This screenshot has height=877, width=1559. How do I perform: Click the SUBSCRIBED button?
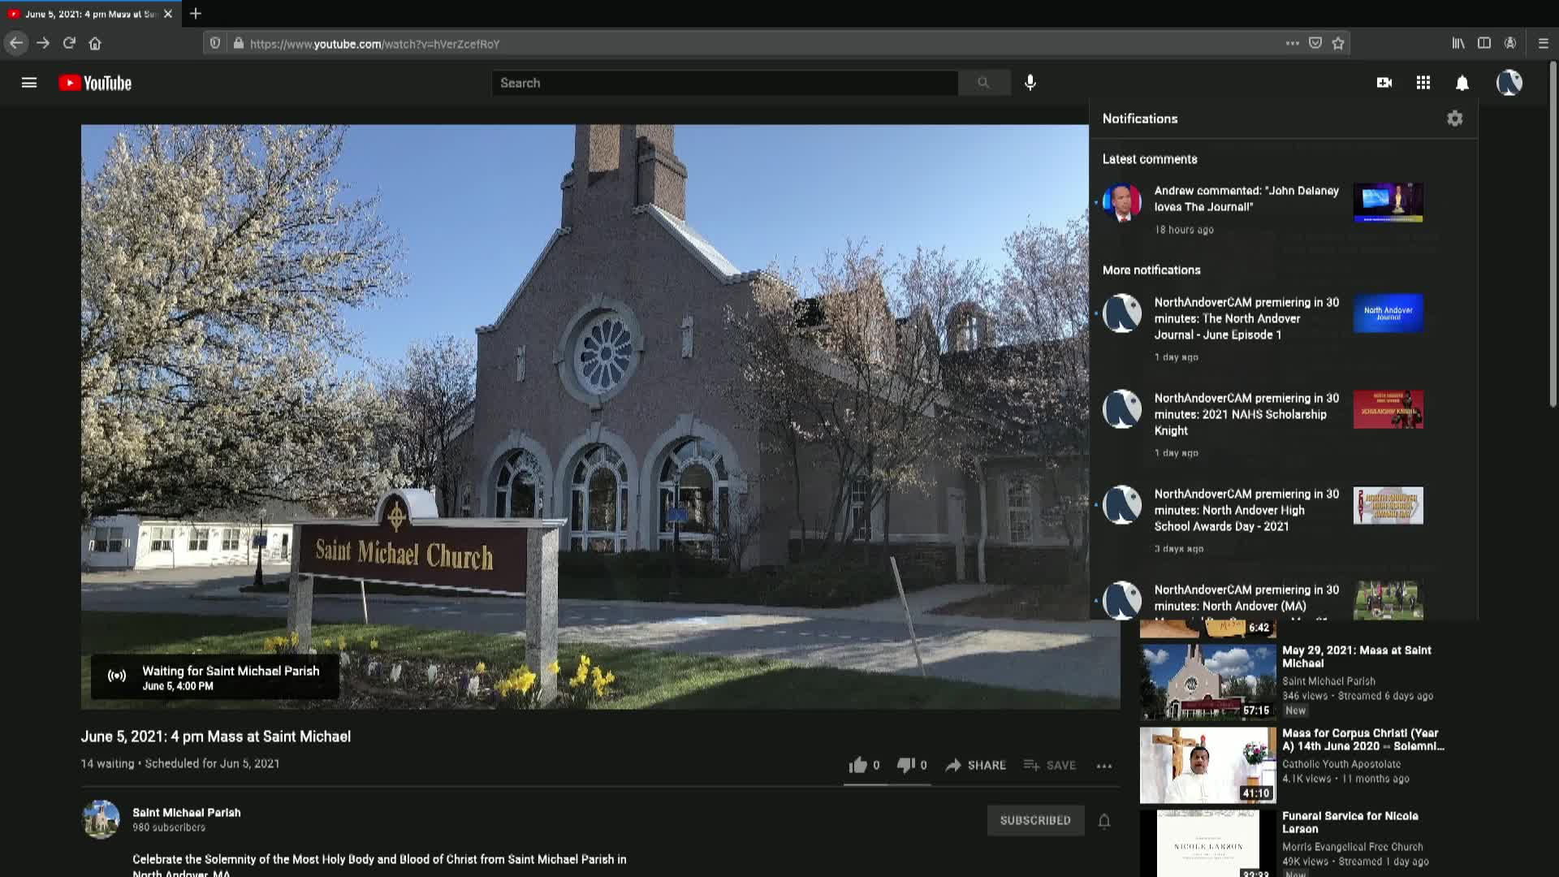(1035, 820)
